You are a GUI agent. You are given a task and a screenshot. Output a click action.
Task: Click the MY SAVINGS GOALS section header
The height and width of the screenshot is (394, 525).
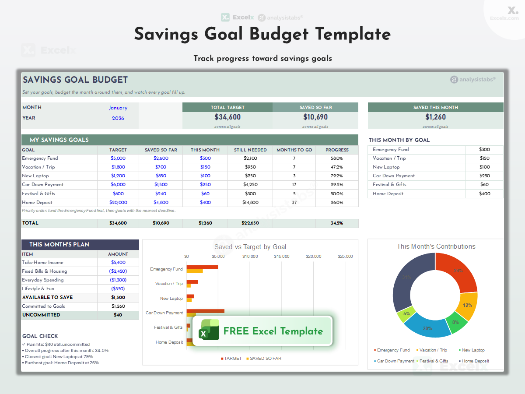click(x=190, y=140)
